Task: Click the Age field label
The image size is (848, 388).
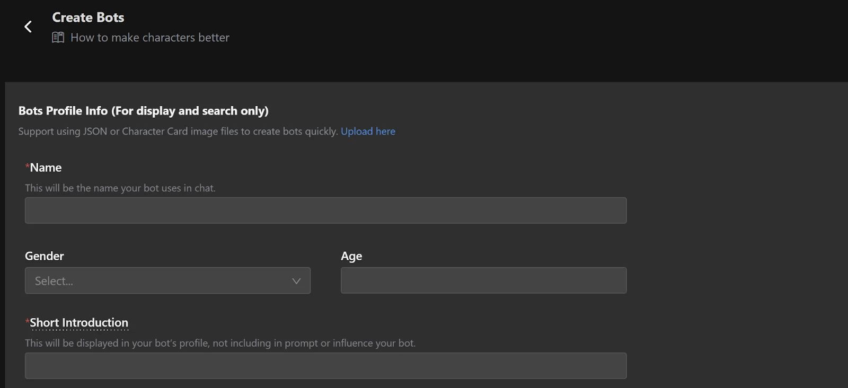Action: click(x=351, y=256)
